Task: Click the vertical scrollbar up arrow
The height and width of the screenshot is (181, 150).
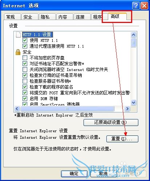Action: pyautogui.click(x=133, y=35)
